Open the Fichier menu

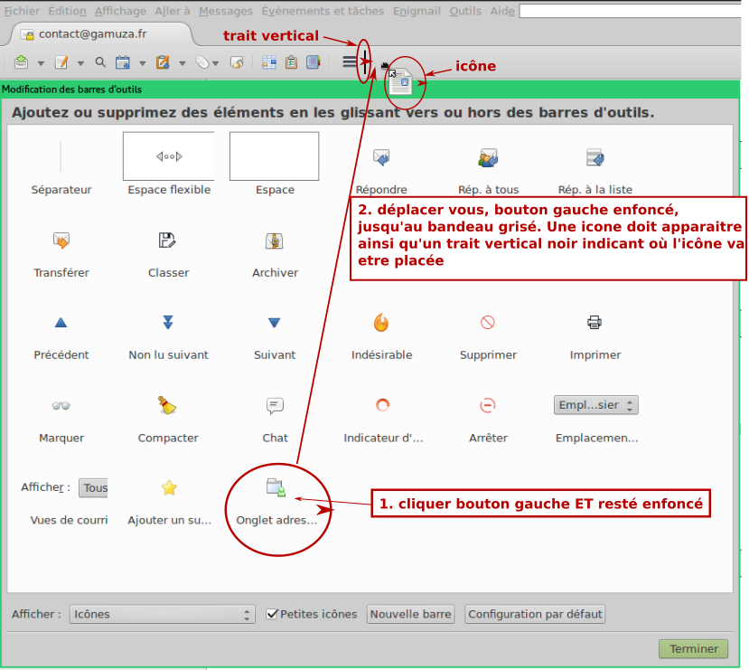(22, 11)
